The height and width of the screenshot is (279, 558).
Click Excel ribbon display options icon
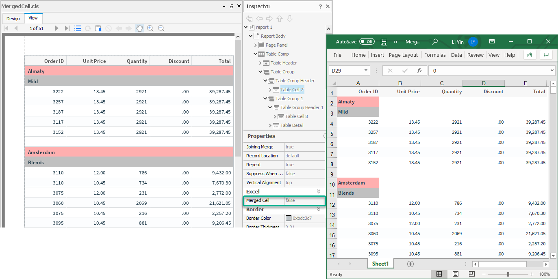[492, 42]
